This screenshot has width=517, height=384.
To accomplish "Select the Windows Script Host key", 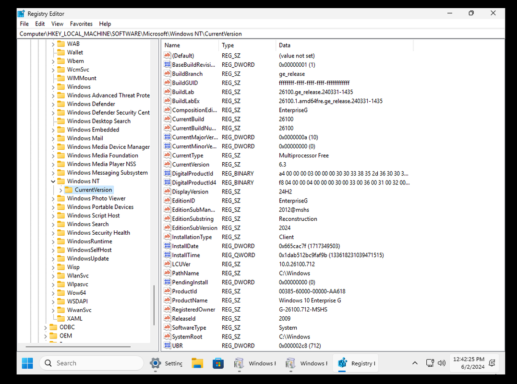I will coord(93,215).
